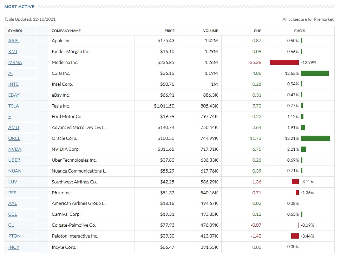The width and height of the screenshot is (341, 259).
Task: Open the INTC ticker link
Action: coord(13,84)
